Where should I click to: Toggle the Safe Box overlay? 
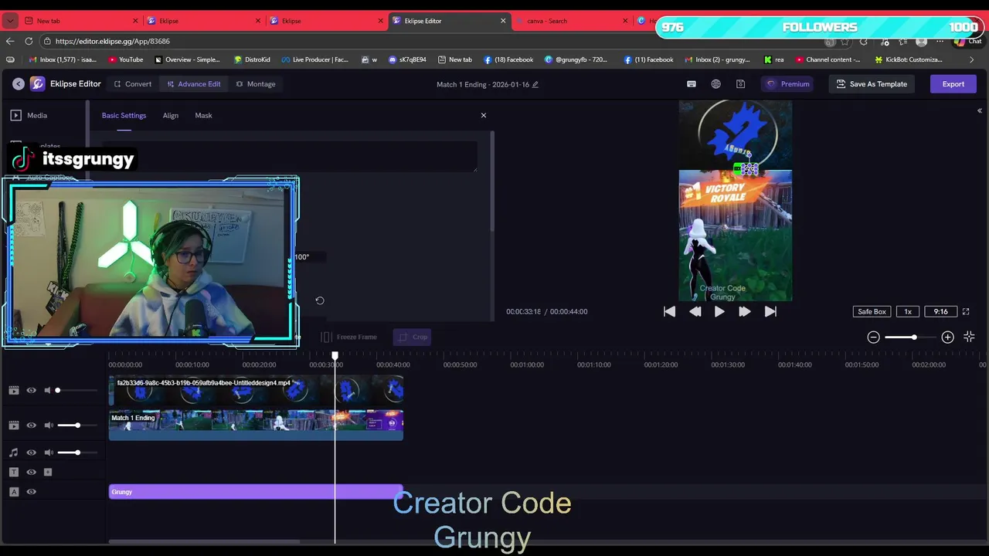tap(872, 311)
